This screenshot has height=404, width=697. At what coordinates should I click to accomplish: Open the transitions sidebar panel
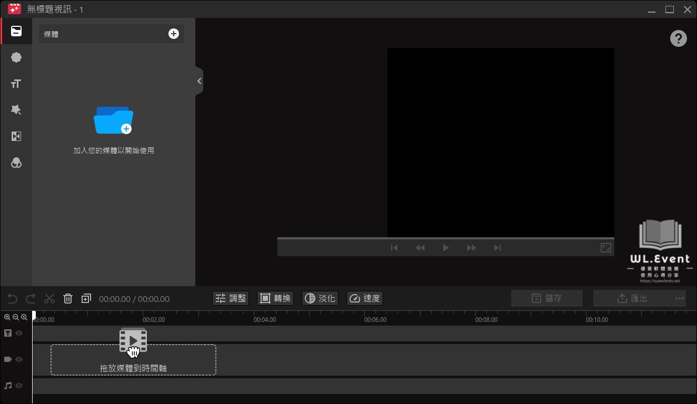click(x=16, y=136)
